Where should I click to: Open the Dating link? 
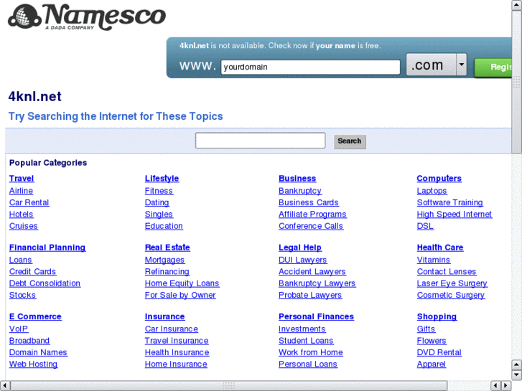pyautogui.click(x=157, y=202)
